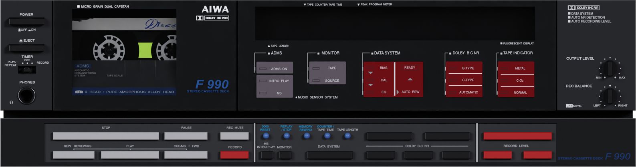Click the left small red RECORD LEVEL button

pyautogui.click(x=497, y=155)
